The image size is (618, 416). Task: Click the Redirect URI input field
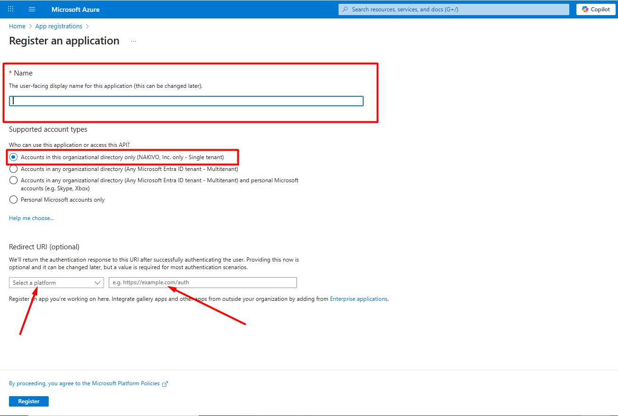[202, 283]
